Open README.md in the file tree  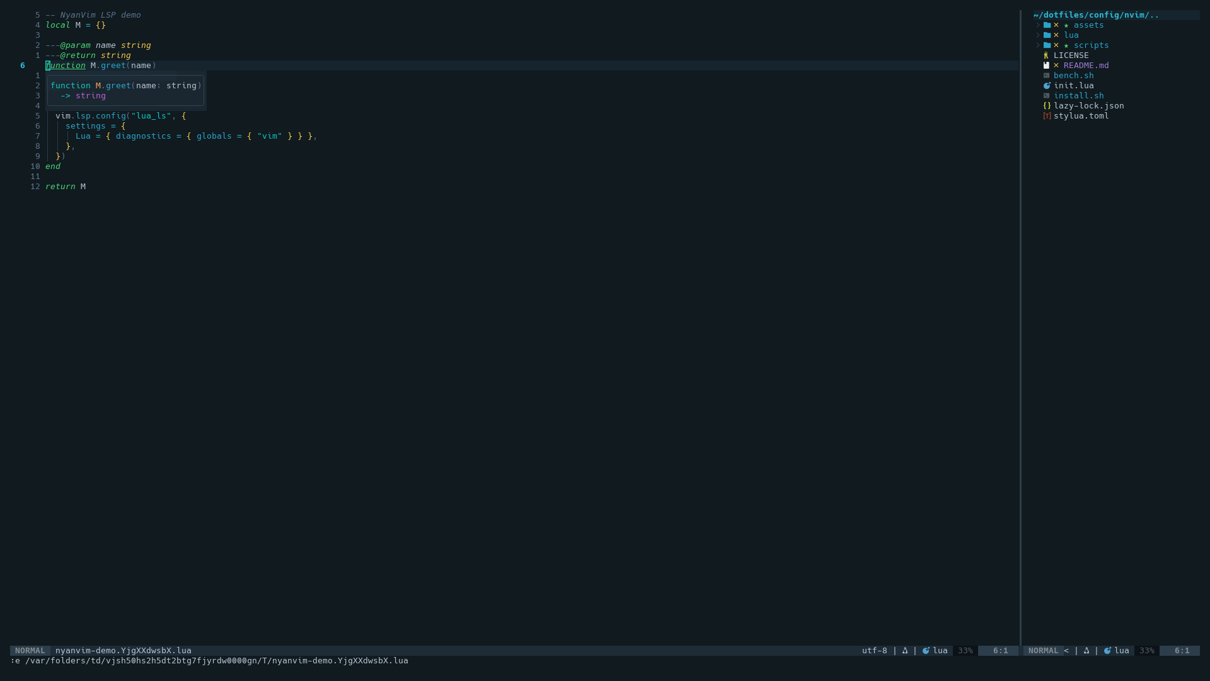[x=1086, y=66]
